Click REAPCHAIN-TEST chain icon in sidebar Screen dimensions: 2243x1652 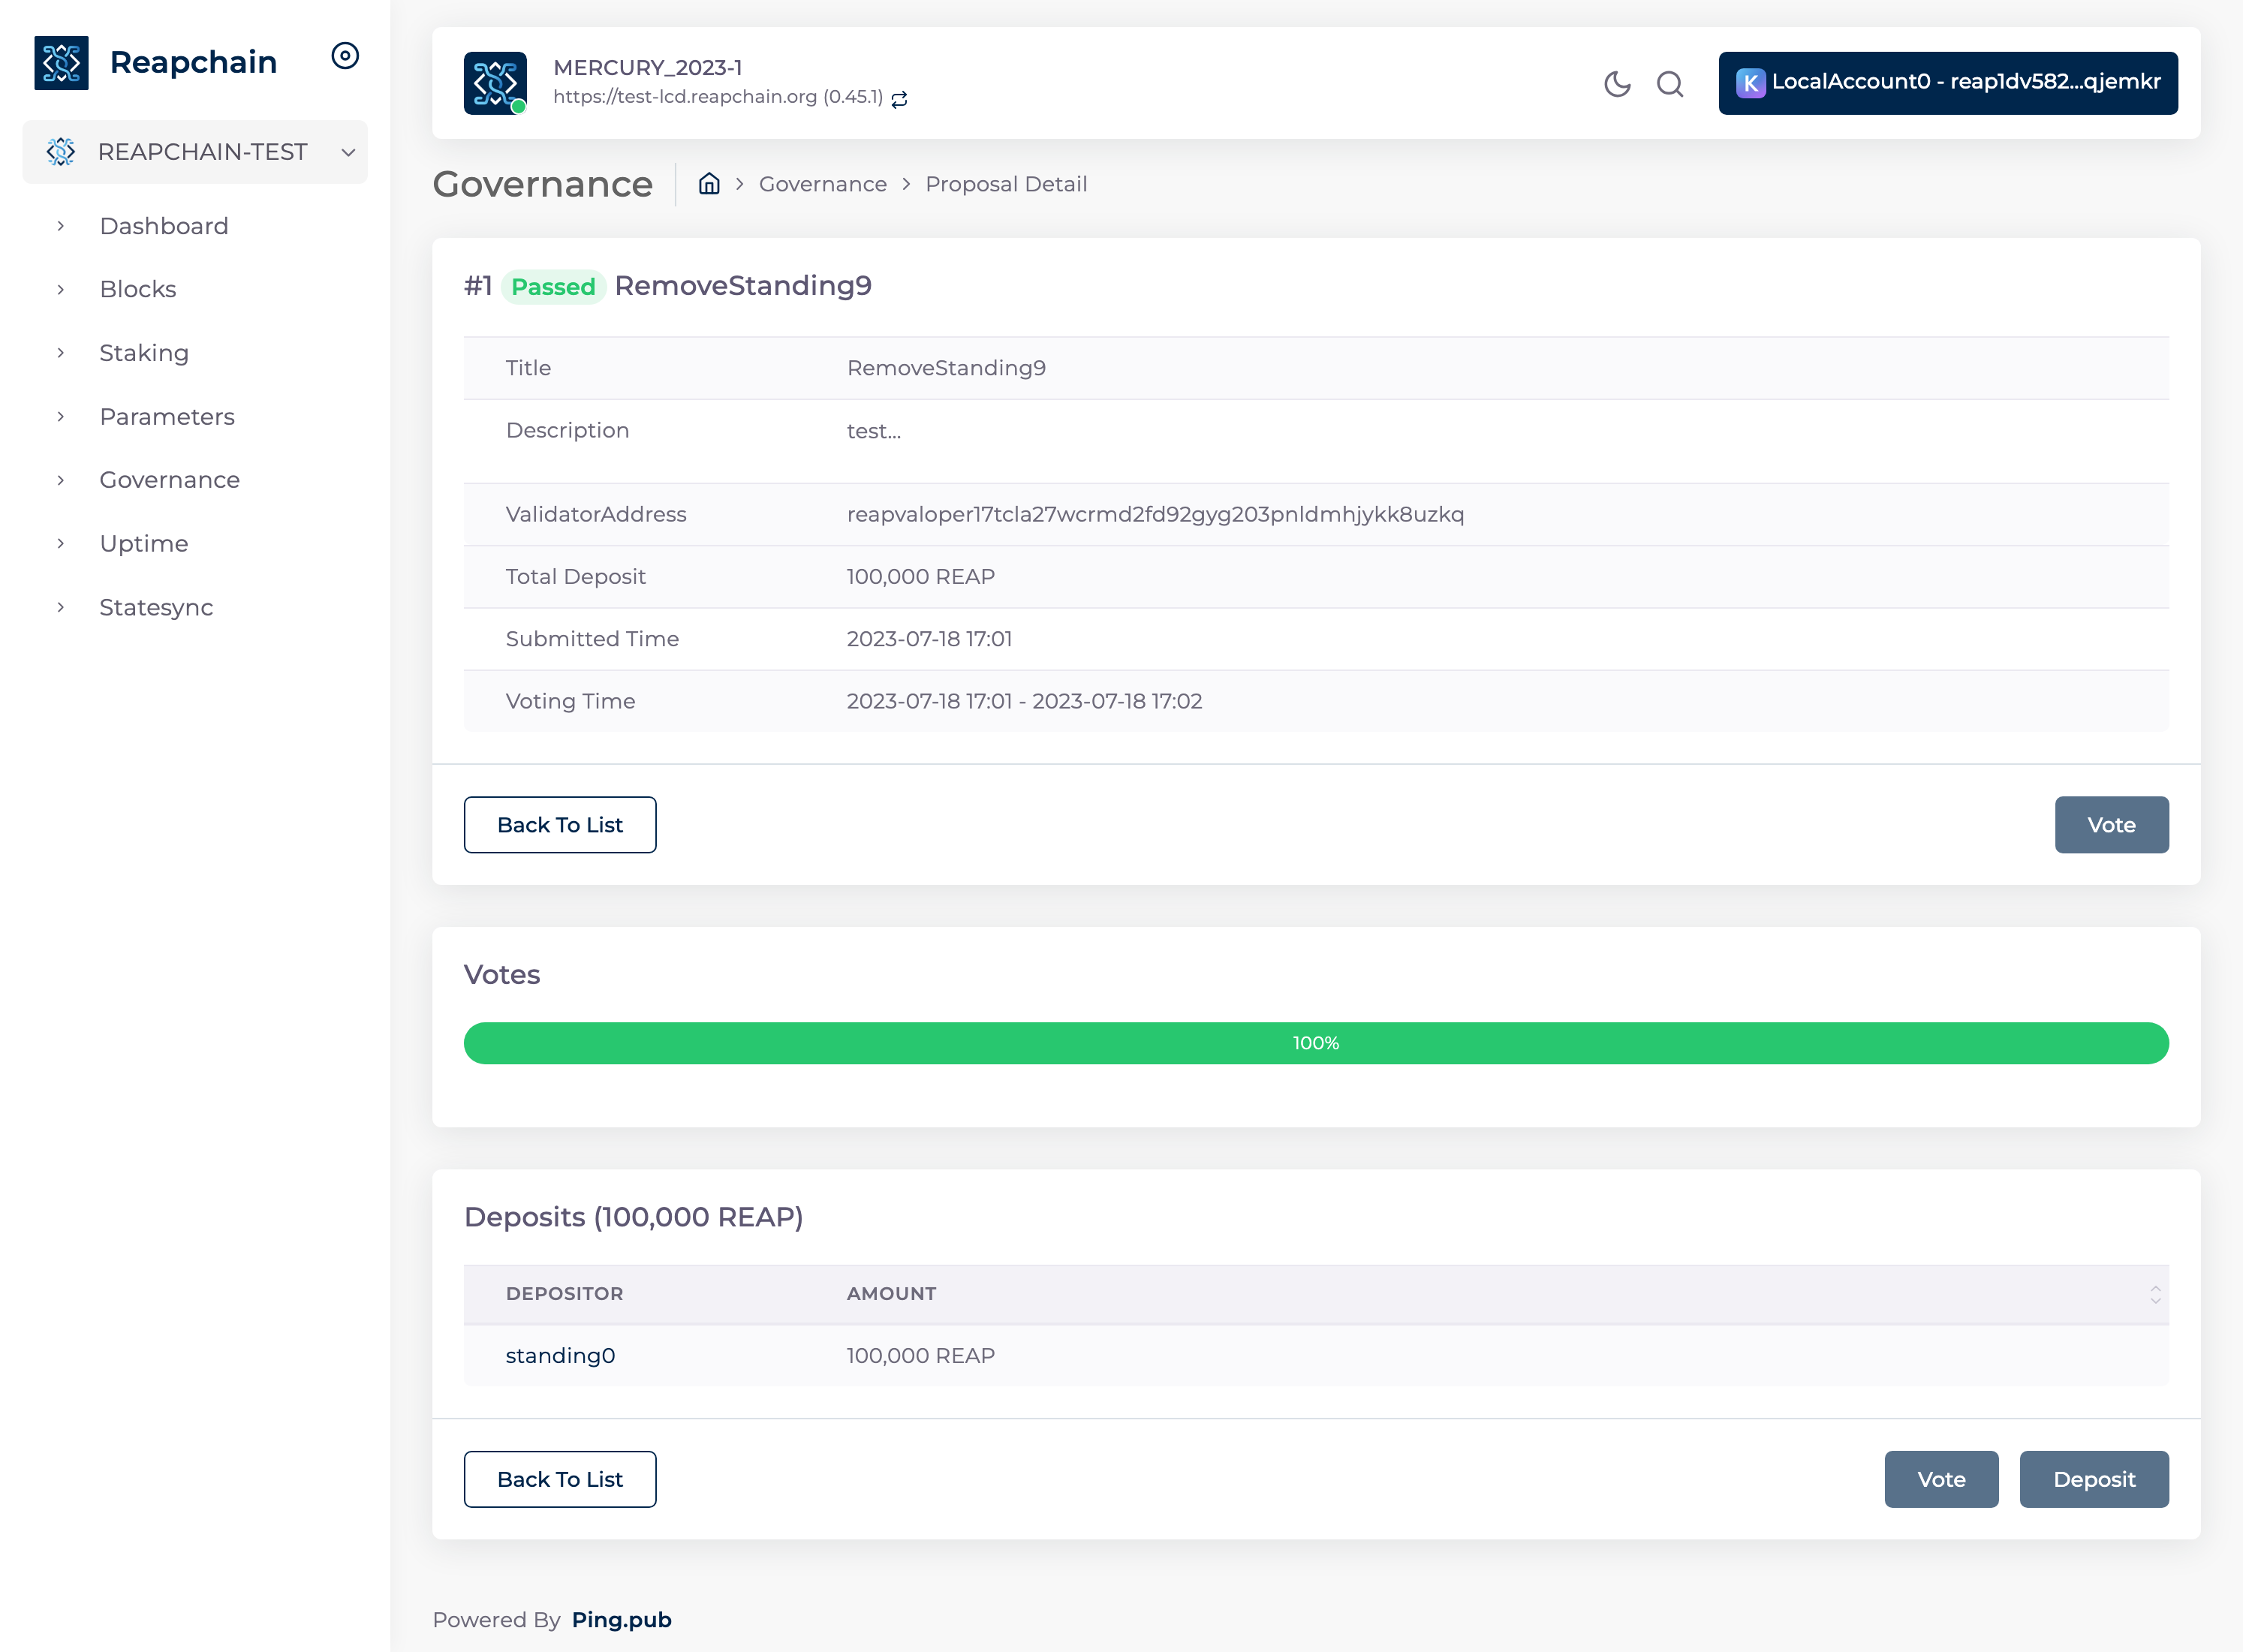coord(61,152)
